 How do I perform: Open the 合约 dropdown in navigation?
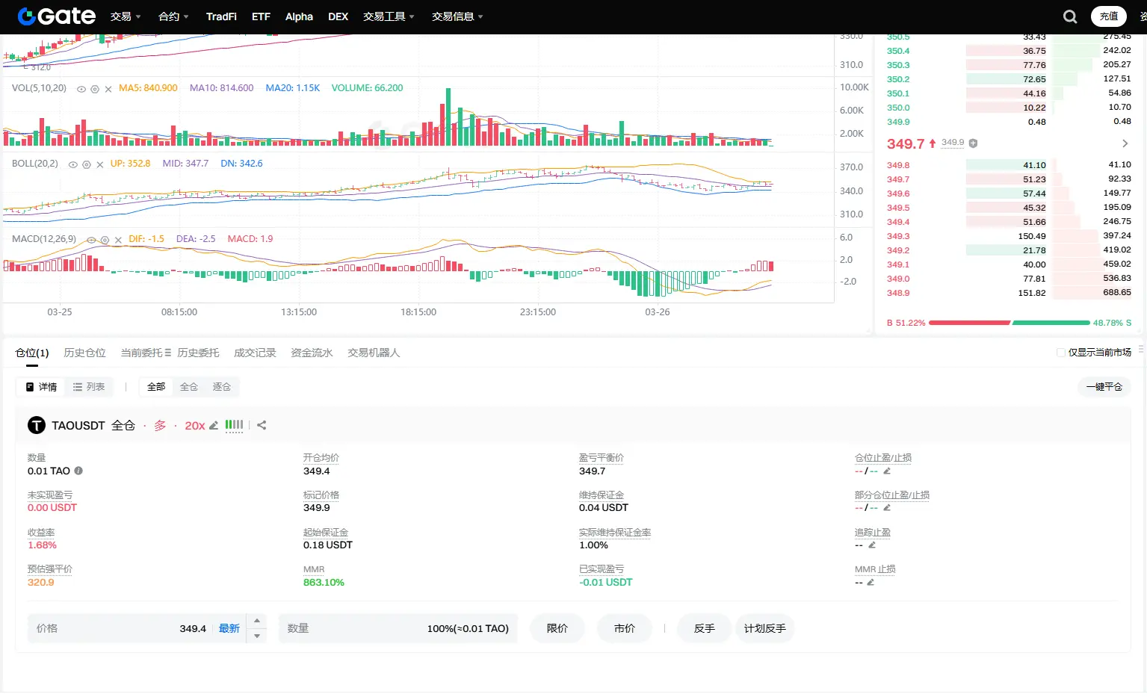coord(173,16)
